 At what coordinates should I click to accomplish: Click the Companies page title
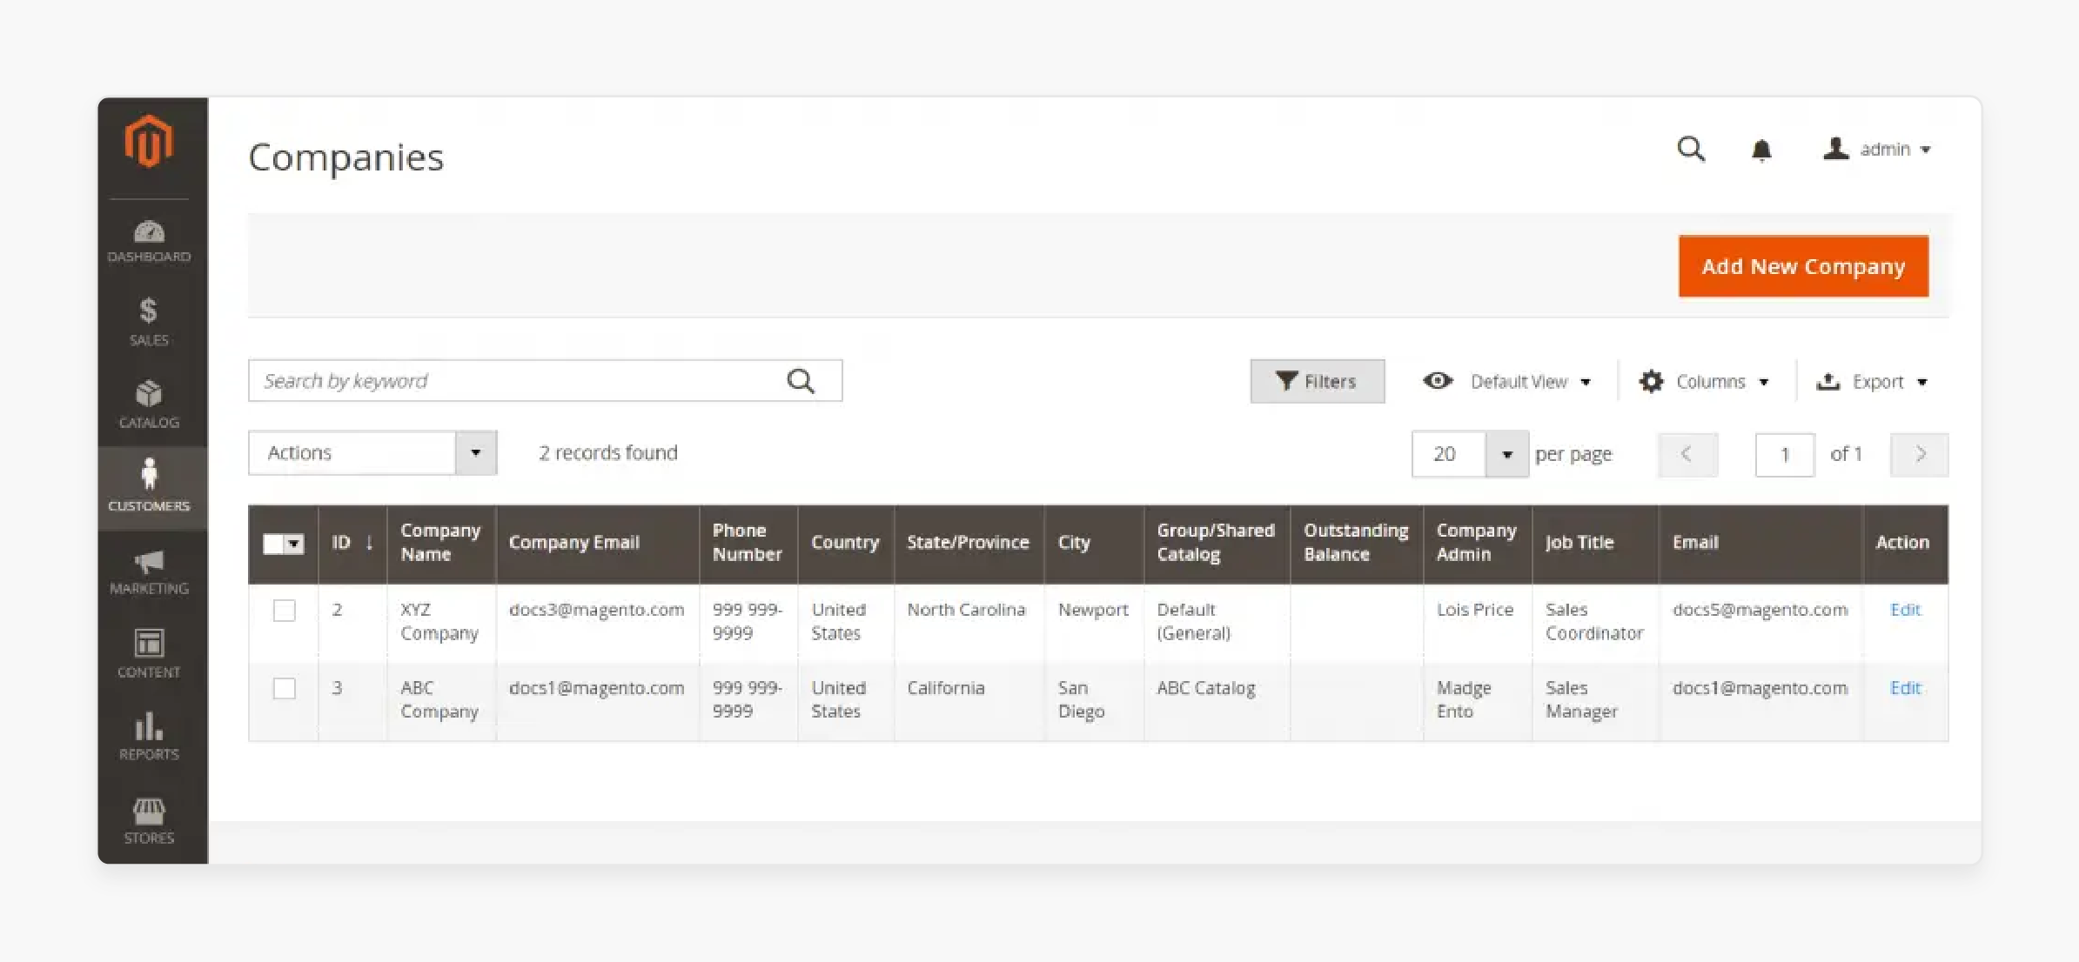[x=345, y=157]
